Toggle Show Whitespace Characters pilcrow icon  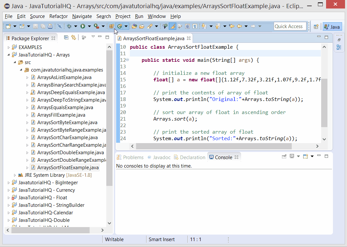click(195, 26)
